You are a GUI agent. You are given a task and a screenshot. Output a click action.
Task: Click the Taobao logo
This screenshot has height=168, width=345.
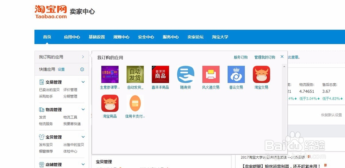51,12
